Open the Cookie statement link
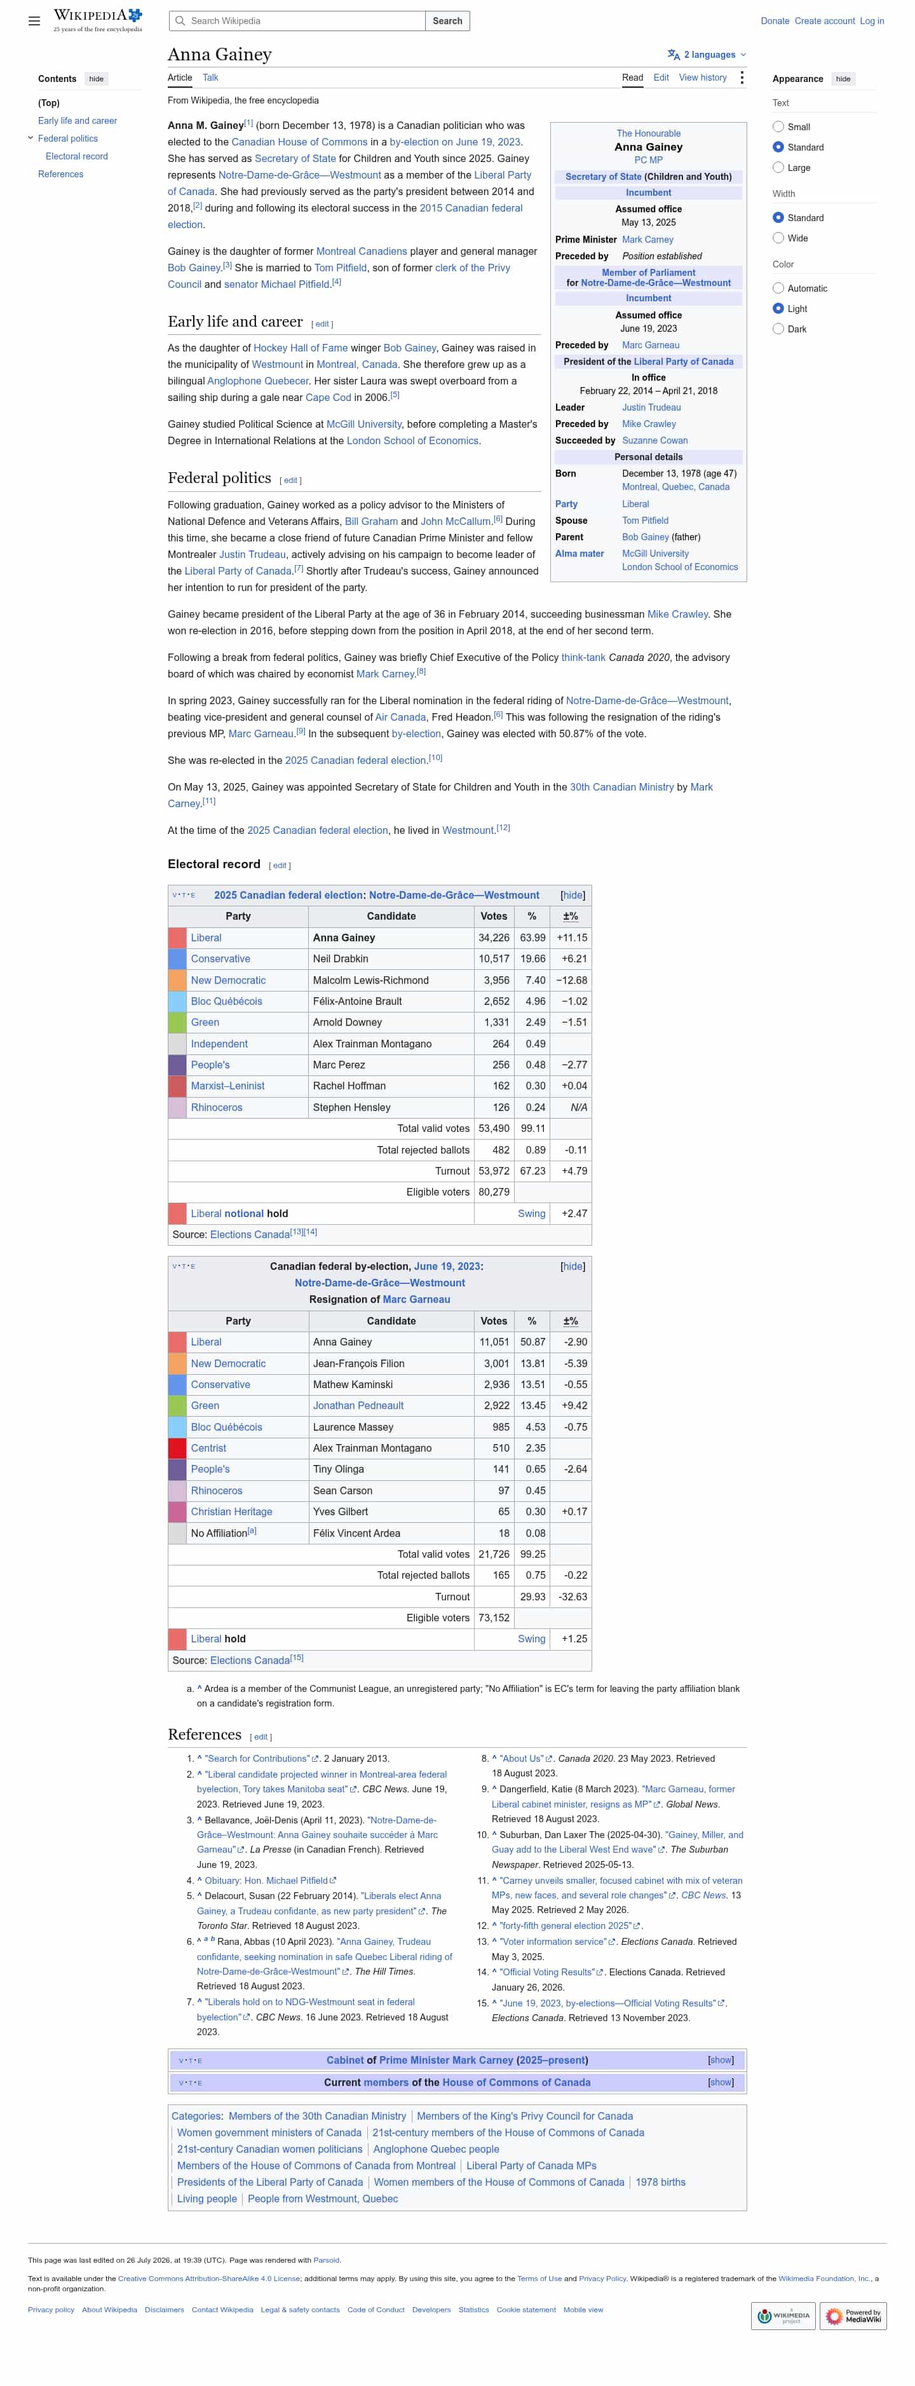Viewport: 915px width, 2386px height. click(526, 2309)
